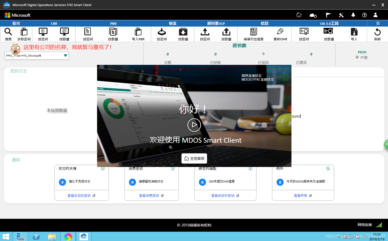Click the 返回至ULP 按数量 upload icon
Screen dimensions: 388x241
point(226,32)
